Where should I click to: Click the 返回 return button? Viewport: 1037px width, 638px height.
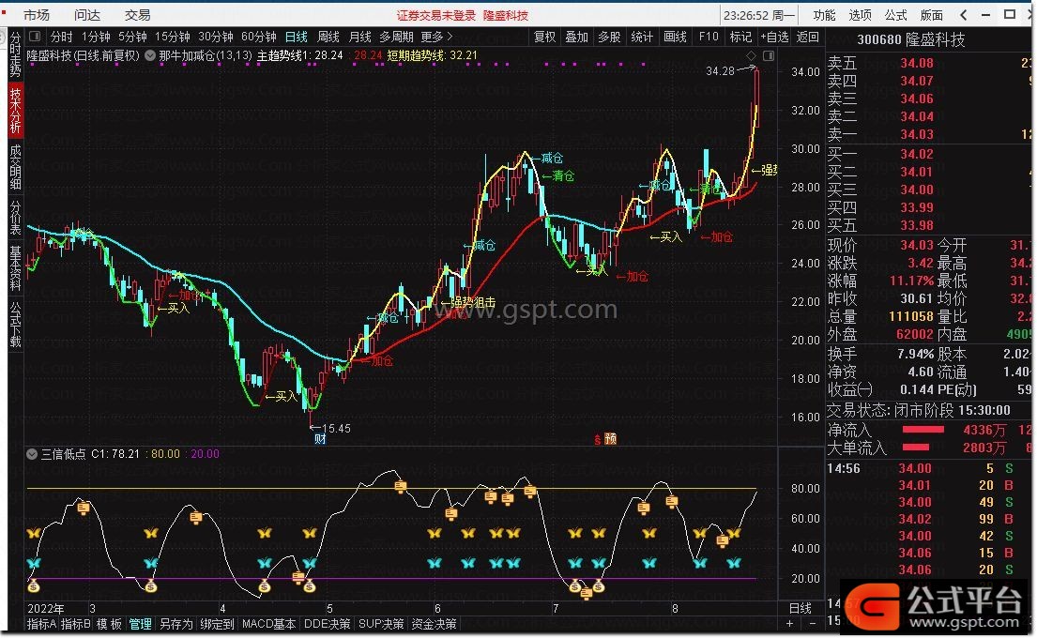pyautogui.click(x=807, y=37)
